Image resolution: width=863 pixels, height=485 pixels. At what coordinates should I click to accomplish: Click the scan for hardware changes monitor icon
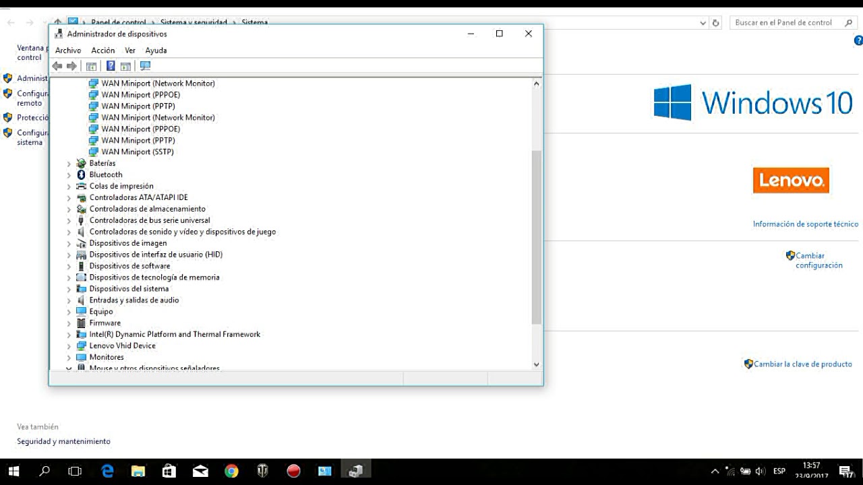tap(145, 66)
